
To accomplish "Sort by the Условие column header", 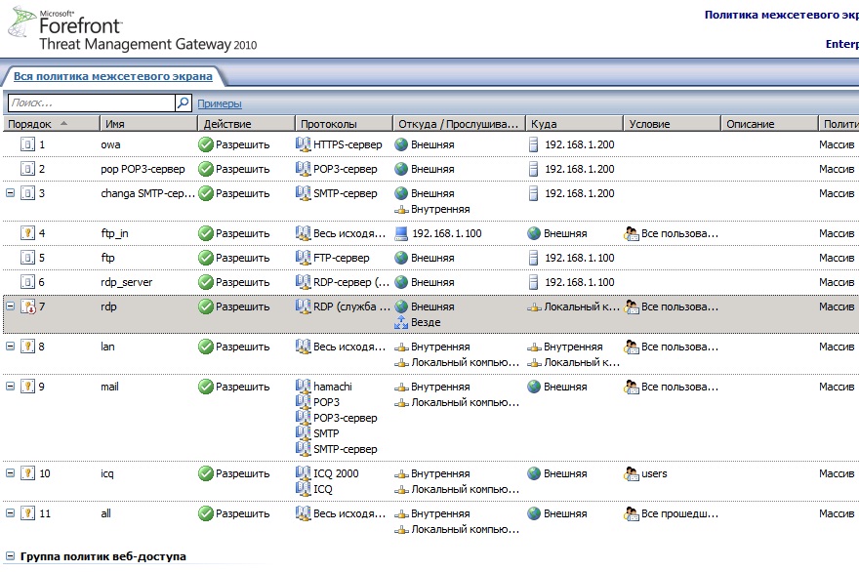I will point(672,124).
